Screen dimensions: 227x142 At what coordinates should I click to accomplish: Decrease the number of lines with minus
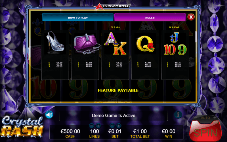(x=91, y=126)
